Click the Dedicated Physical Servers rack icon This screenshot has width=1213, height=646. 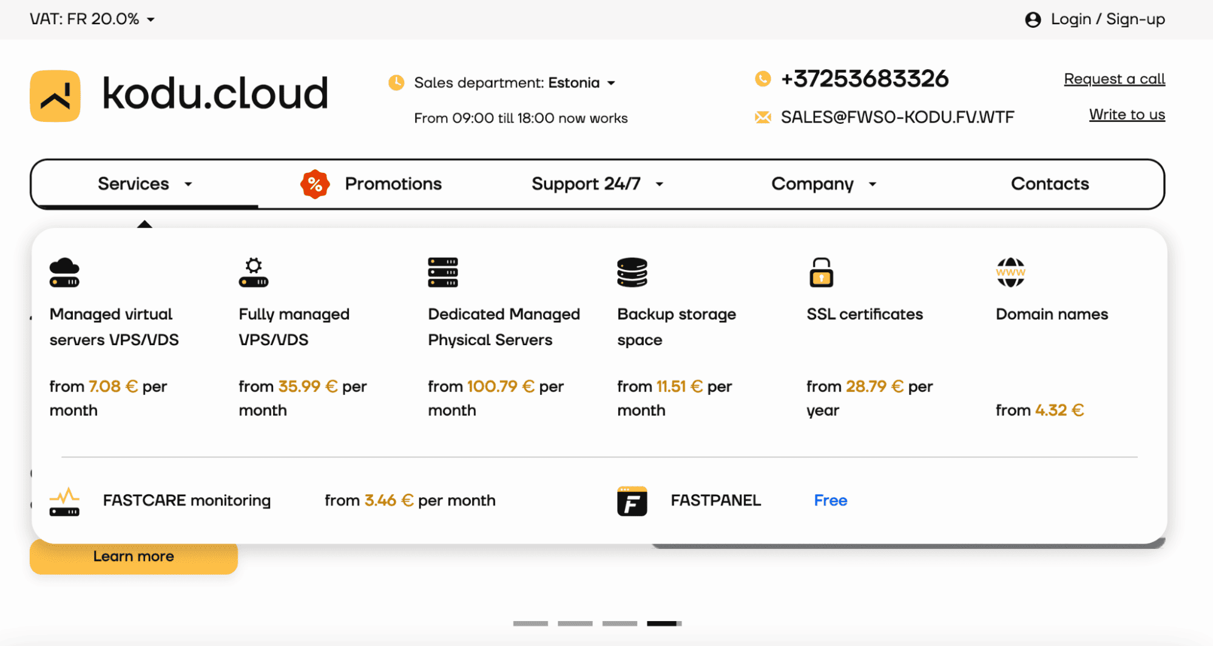tap(443, 272)
